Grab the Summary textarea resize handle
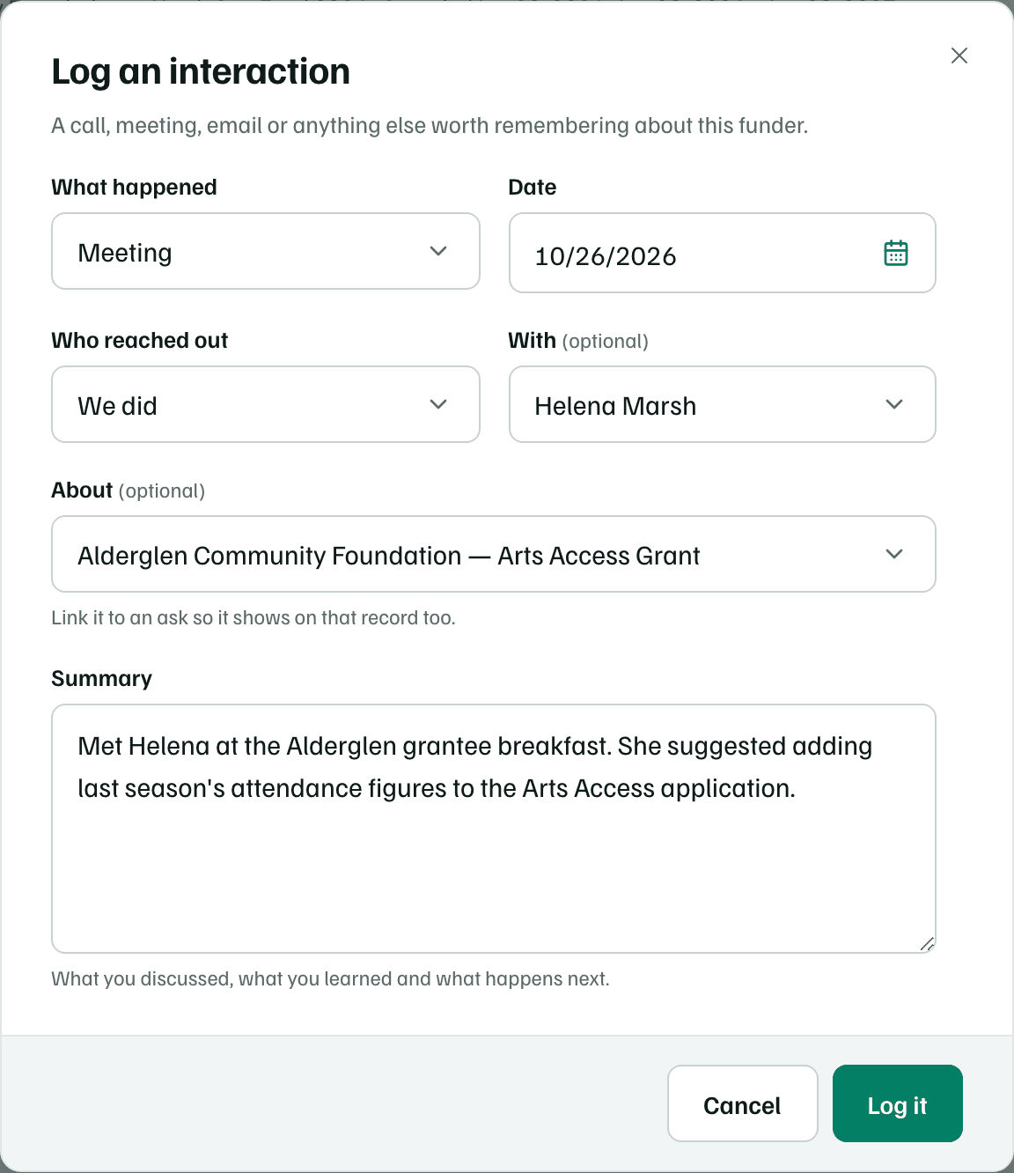1014x1173 pixels. pyautogui.click(x=926, y=943)
